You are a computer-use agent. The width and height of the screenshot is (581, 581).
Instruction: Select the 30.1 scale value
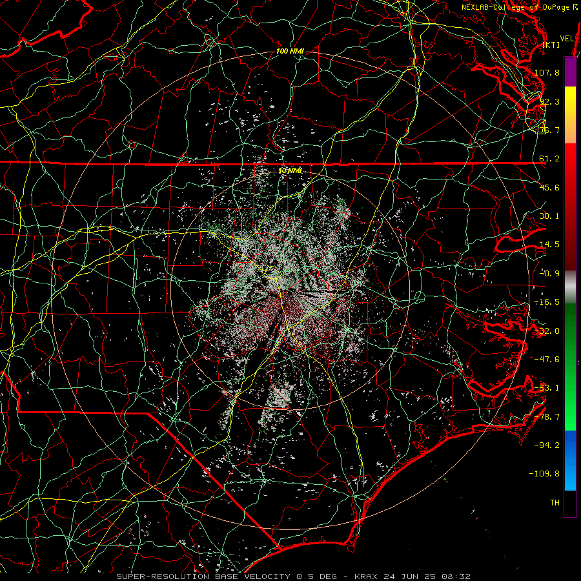click(x=549, y=216)
